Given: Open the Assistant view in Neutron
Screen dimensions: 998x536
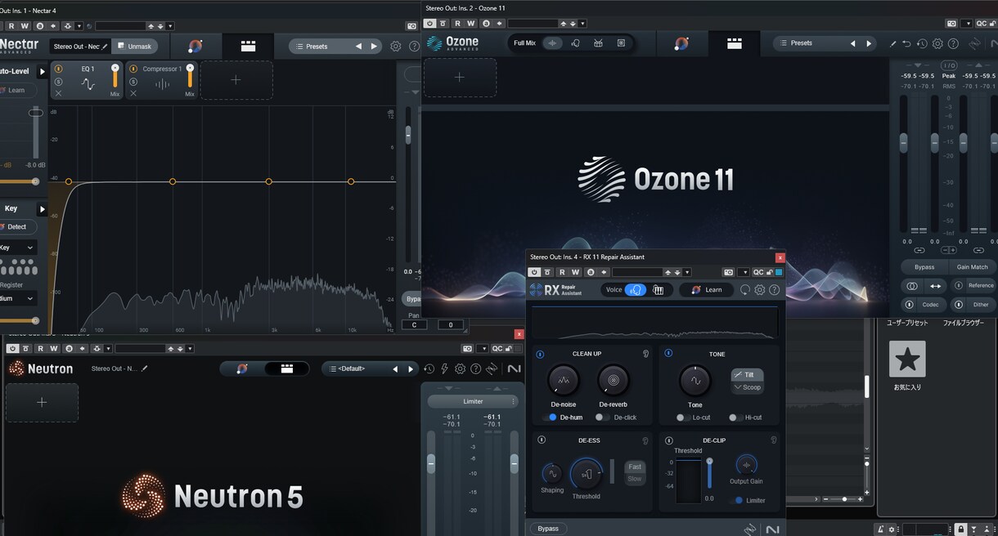Looking at the screenshot, I should [x=242, y=369].
